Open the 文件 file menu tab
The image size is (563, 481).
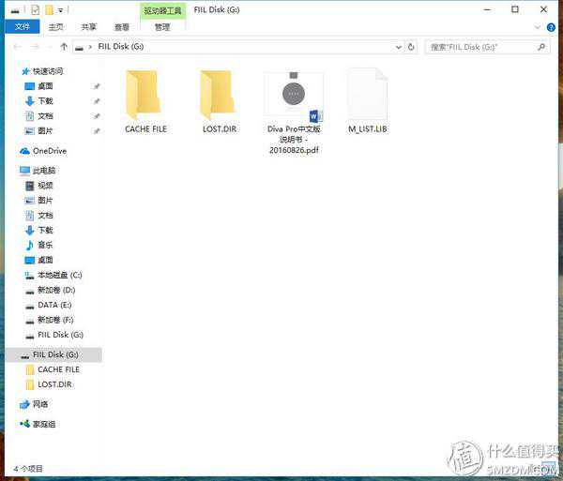(23, 27)
